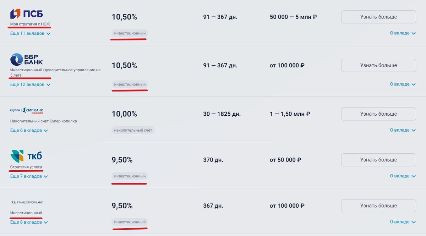Click "Узнать больше" for ТКБ deposit
426x236 pixels.
pos(378,160)
